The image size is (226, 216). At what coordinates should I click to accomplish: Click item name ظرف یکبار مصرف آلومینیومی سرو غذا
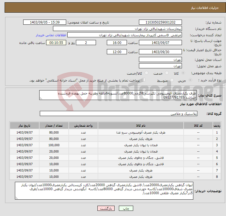(141, 133)
